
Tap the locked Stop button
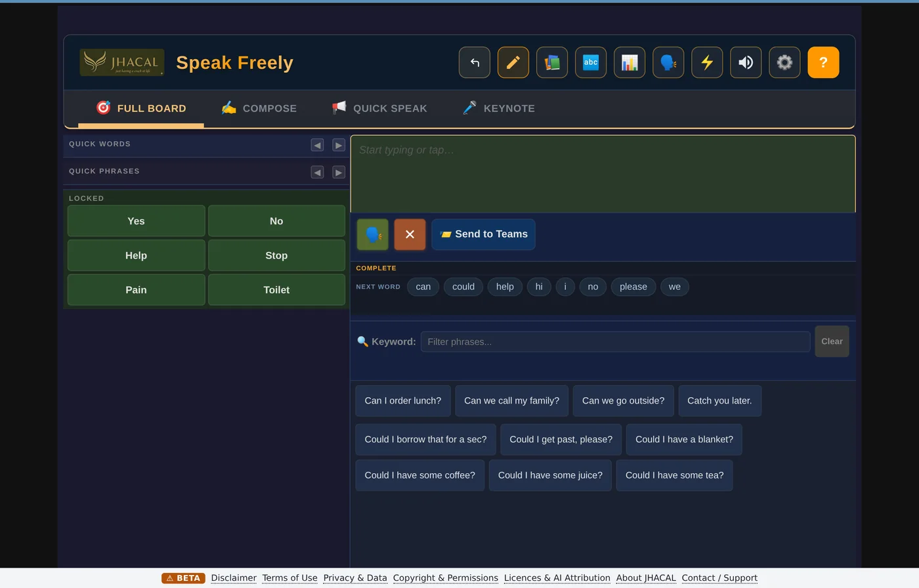(276, 255)
